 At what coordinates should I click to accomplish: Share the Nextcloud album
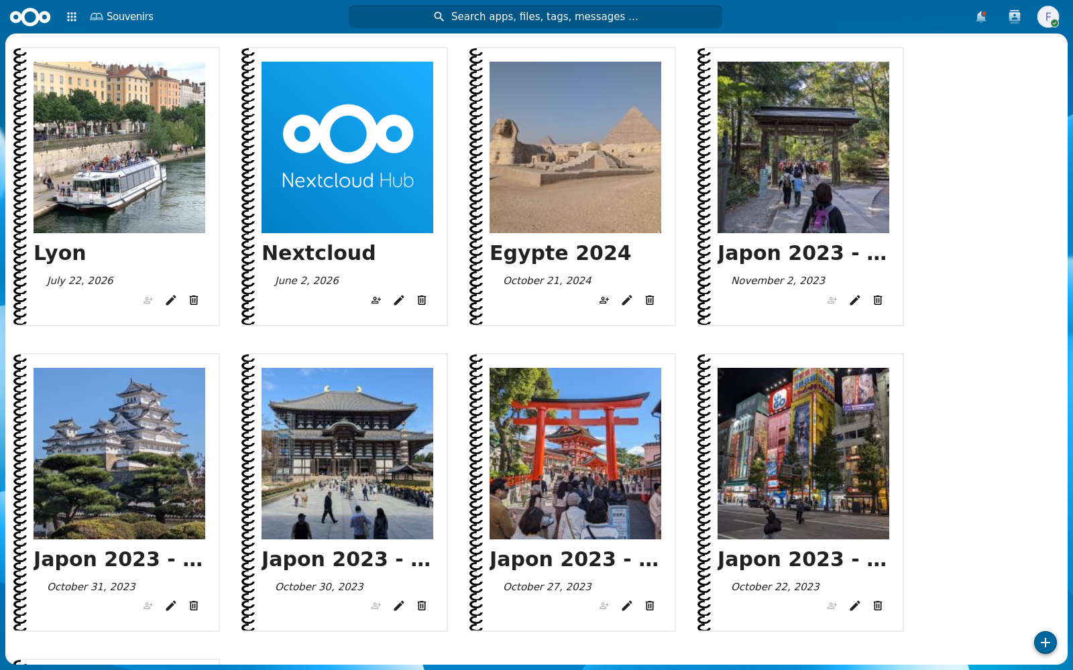point(376,300)
